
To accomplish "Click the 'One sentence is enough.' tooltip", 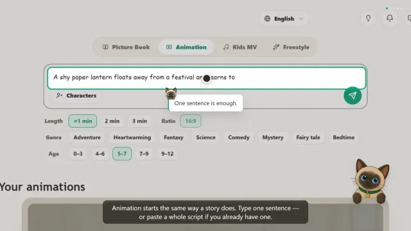I will click(x=205, y=103).
